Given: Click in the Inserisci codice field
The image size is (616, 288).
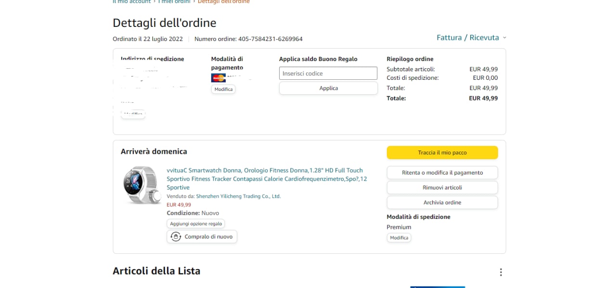Looking at the screenshot, I should 328,74.
